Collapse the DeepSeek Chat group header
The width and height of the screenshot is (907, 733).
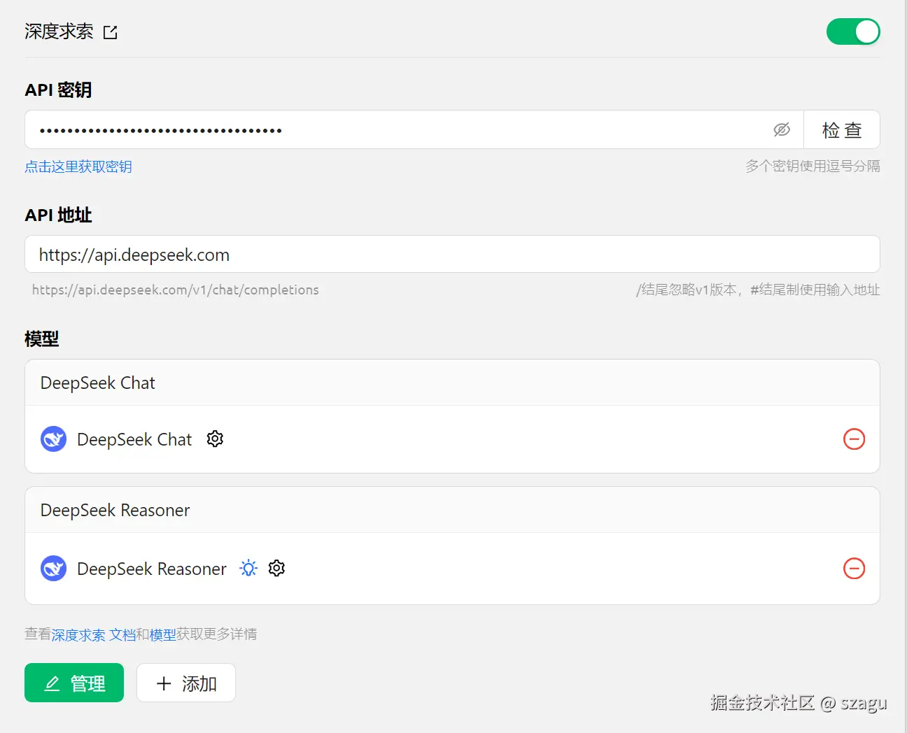pyautogui.click(x=452, y=383)
